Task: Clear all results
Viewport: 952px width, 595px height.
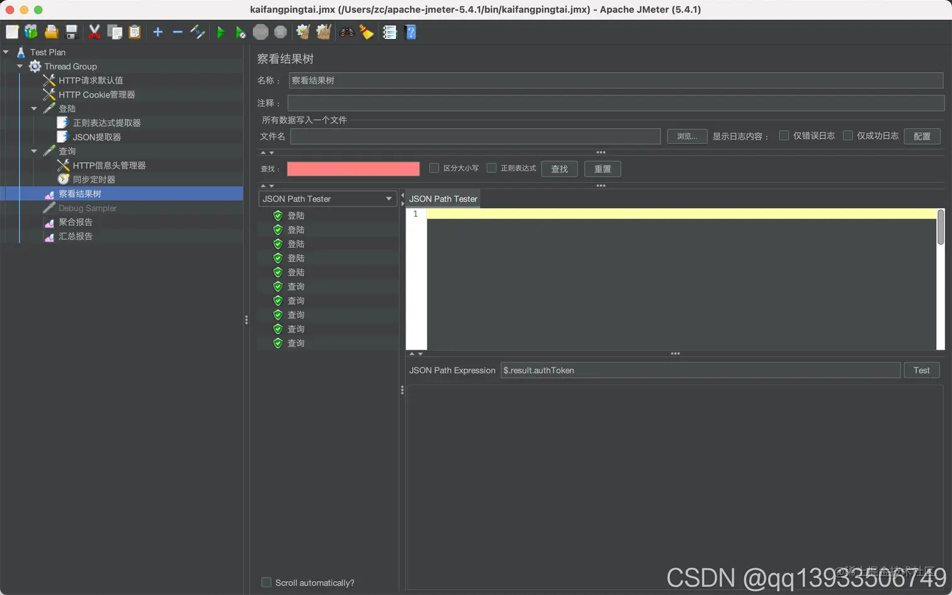Action: click(x=324, y=32)
